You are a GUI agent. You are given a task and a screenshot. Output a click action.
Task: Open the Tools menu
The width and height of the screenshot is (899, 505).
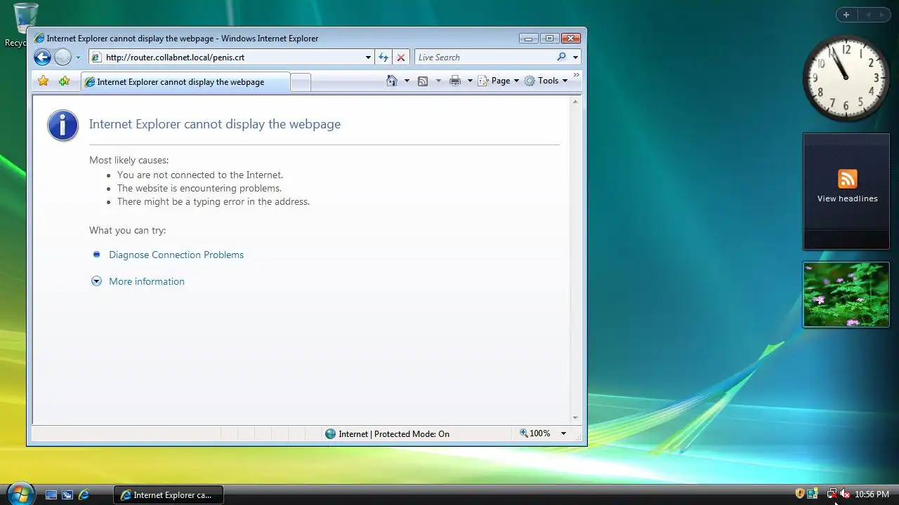pos(546,81)
